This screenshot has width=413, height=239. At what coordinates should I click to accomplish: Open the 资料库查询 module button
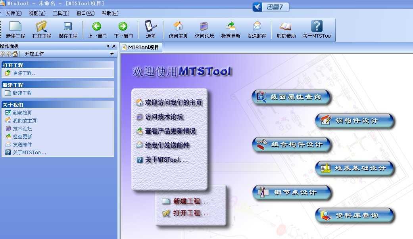354,216
